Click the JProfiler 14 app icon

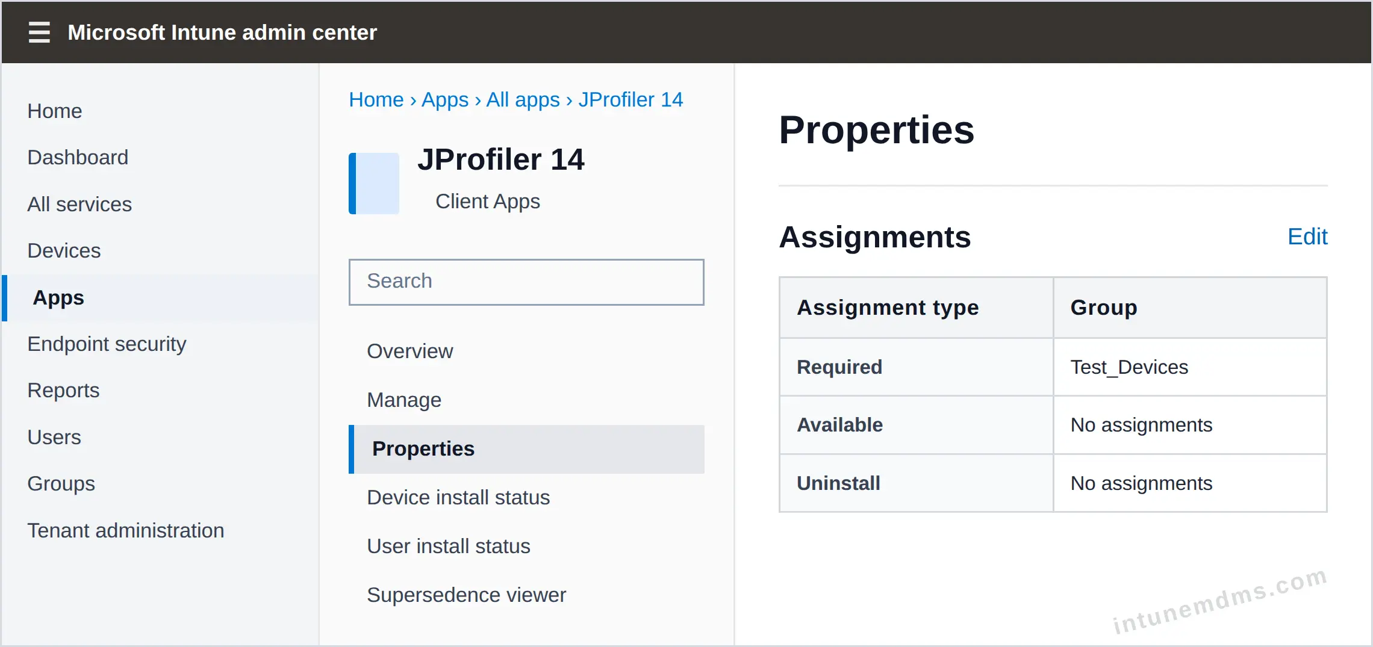click(374, 184)
